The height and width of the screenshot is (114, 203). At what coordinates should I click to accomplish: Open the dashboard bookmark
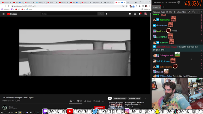pos(5,9)
